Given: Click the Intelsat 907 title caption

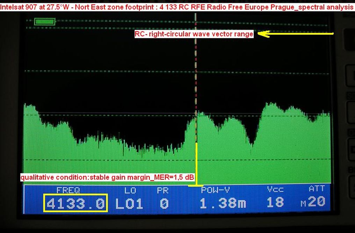Looking at the screenshot, I should (x=177, y=7).
